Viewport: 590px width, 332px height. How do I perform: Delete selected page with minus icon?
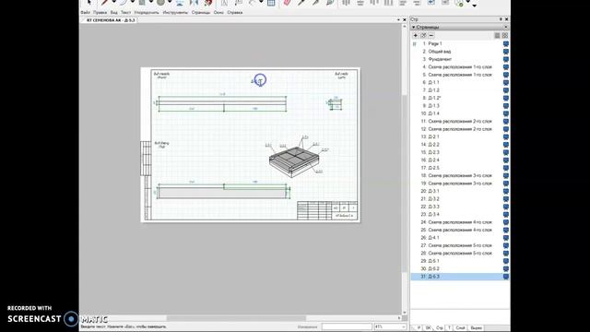click(x=431, y=35)
